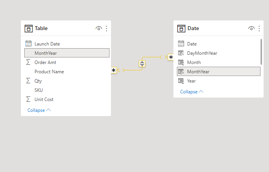Open more options menu for Table card

106,29
